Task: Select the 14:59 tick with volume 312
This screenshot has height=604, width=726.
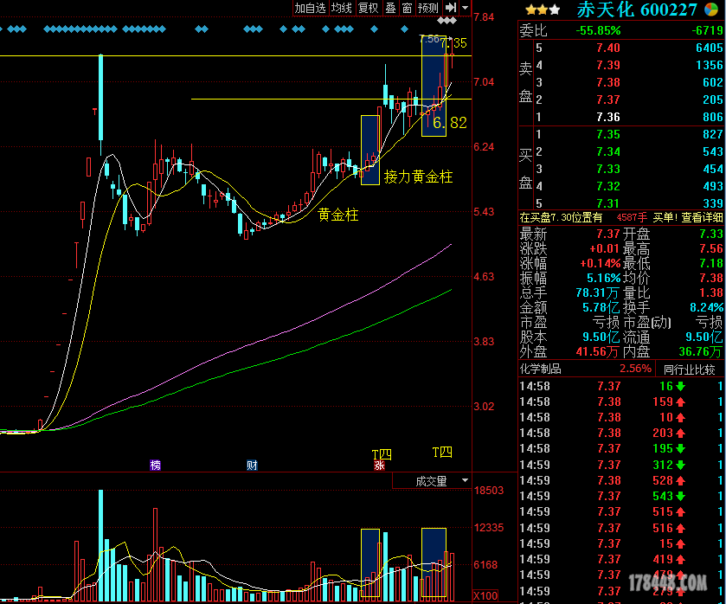Action: click(621, 465)
